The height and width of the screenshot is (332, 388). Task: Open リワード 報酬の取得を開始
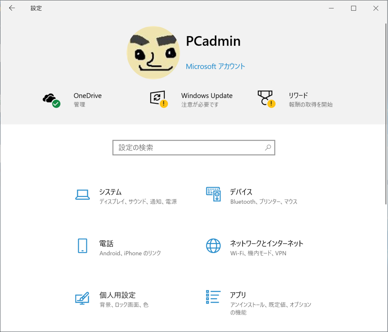click(311, 105)
